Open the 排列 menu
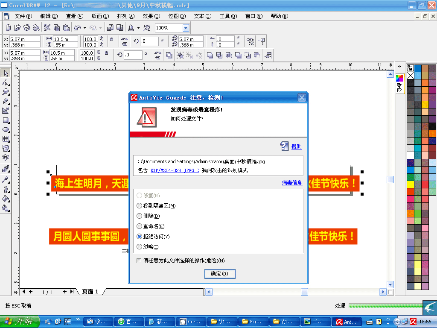The image size is (437, 328). tap(126, 16)
